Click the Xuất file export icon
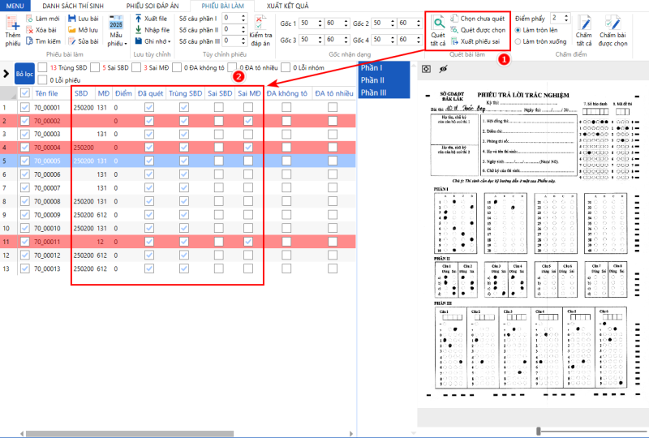649x438 pixels. pos(138,18)
